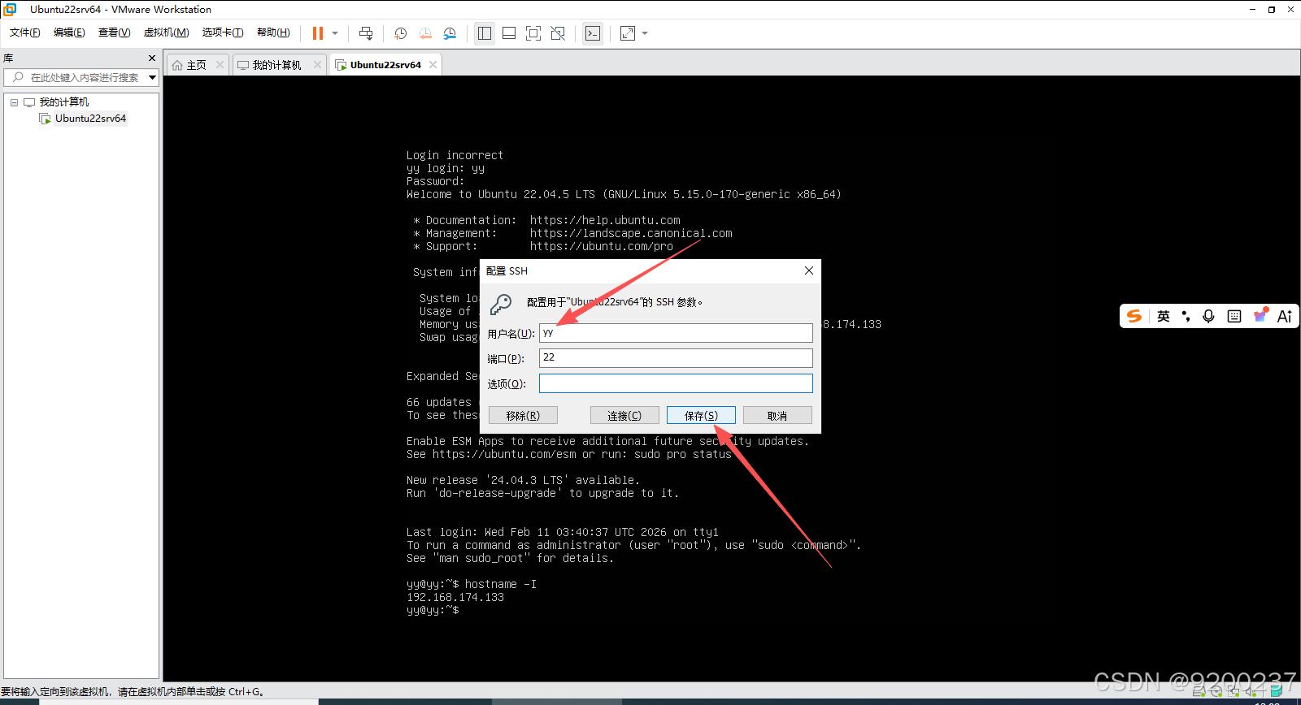Close the 主页 tab
Screen dimensions: 1301x705
coord(220,65)
